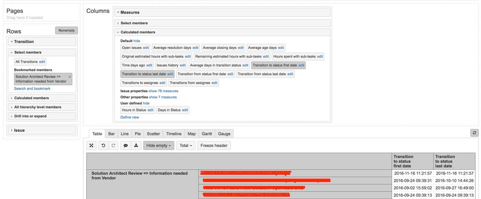The image size is (481, 199).
Task: Click the fullscreen expand icon in table toolbar
Action: click(91, 145)
